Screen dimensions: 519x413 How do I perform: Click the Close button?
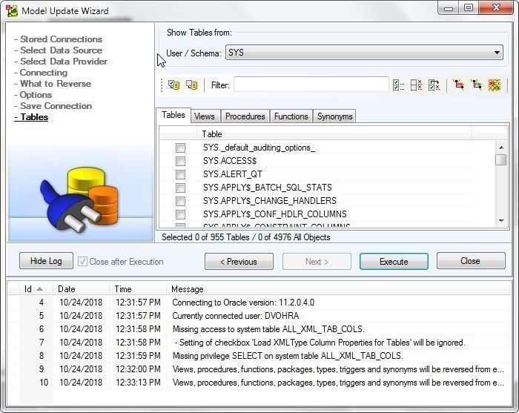point(471,261)
